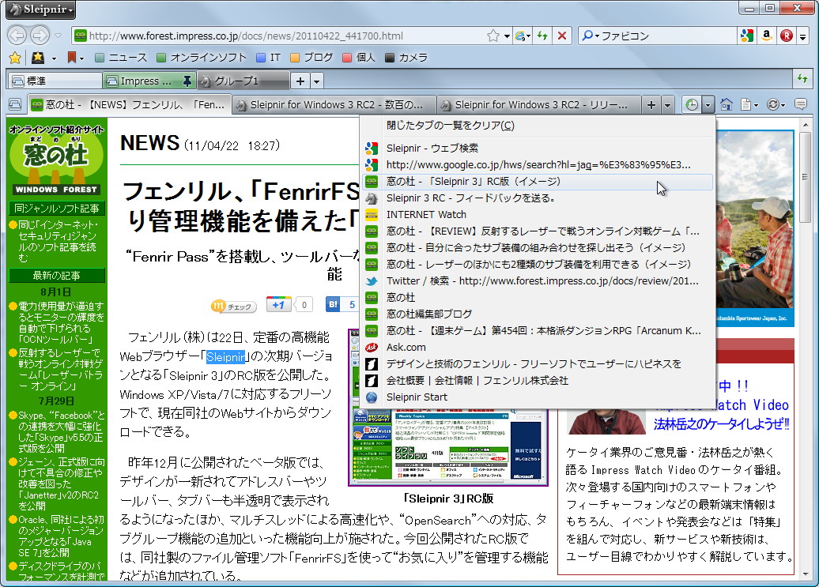Open navigation history dropdown beside Forward button
Screen dimensions: 819x587
tap(58, 36)
